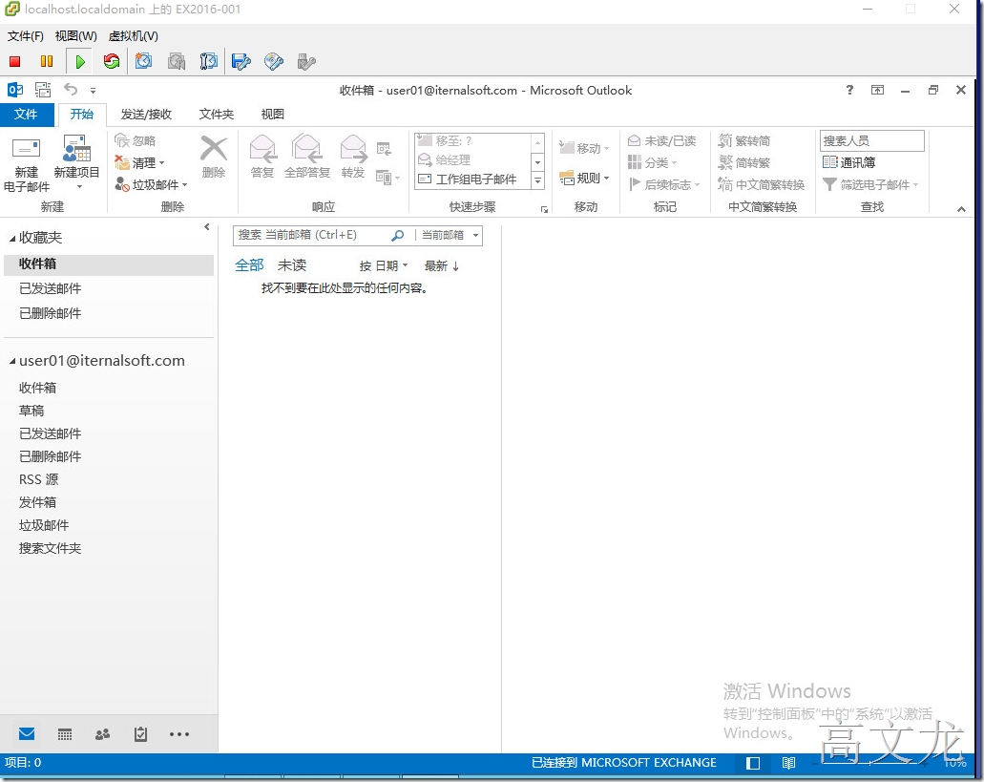Image resolution: width=984 pixels, height=782 pixels.
Task: Select Inbox under Favorites
Action: click(x=109, y=264)
